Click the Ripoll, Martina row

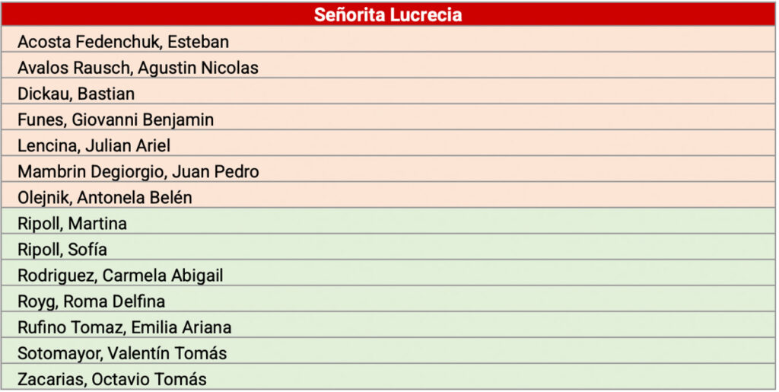(72, 224)
